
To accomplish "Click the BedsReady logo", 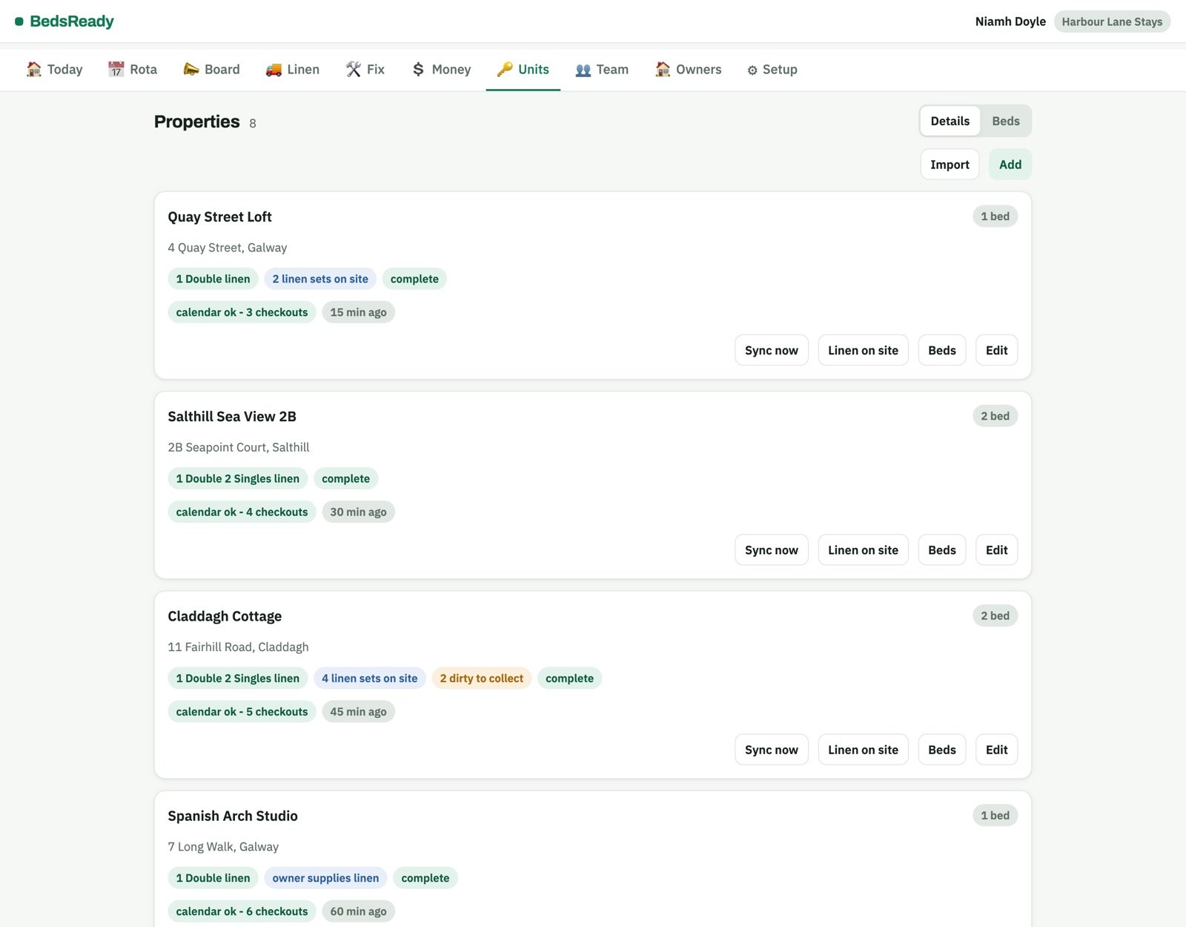I will pyautogui.click(x=64, y=22).
